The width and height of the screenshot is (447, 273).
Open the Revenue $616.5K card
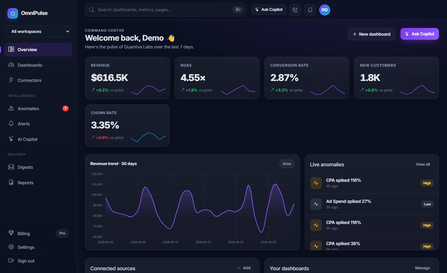[x=127, y=78]
